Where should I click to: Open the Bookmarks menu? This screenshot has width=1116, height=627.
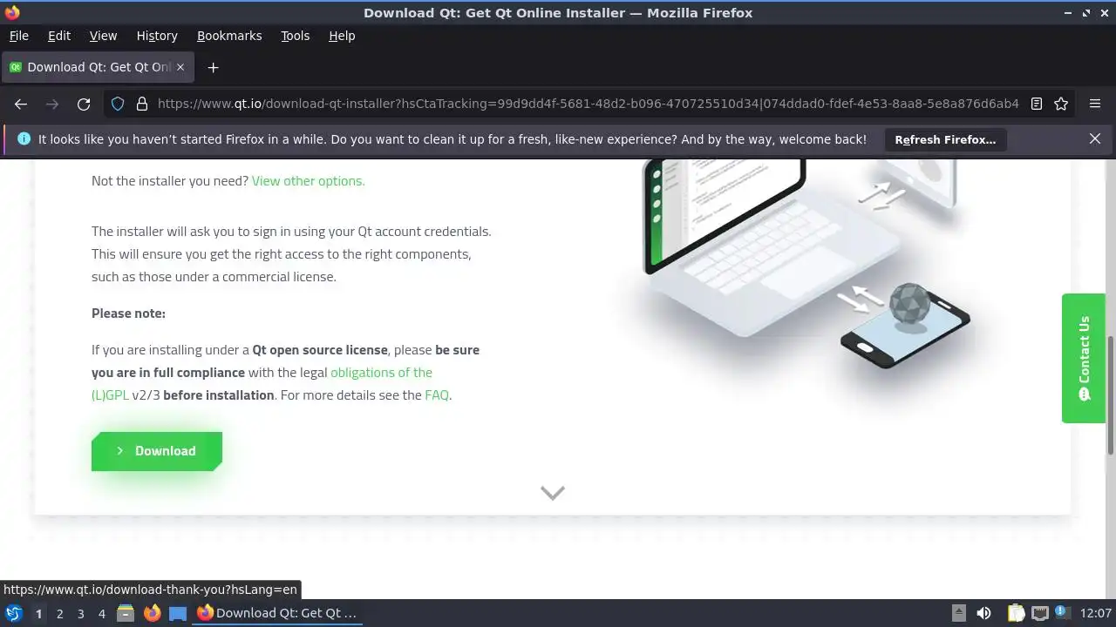[229, 36]
